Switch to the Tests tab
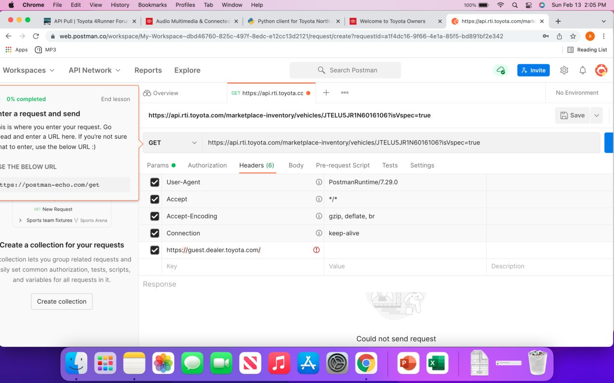Image resolution: width=614 pixels, height=383 pixels. (390, 165)
